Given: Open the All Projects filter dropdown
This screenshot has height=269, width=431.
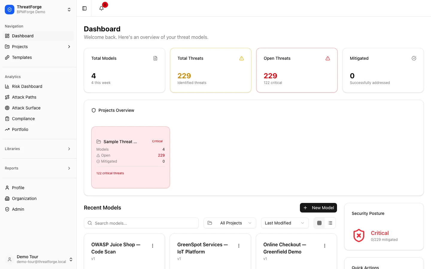Looking at the screenshot, I should coord(230,223).
